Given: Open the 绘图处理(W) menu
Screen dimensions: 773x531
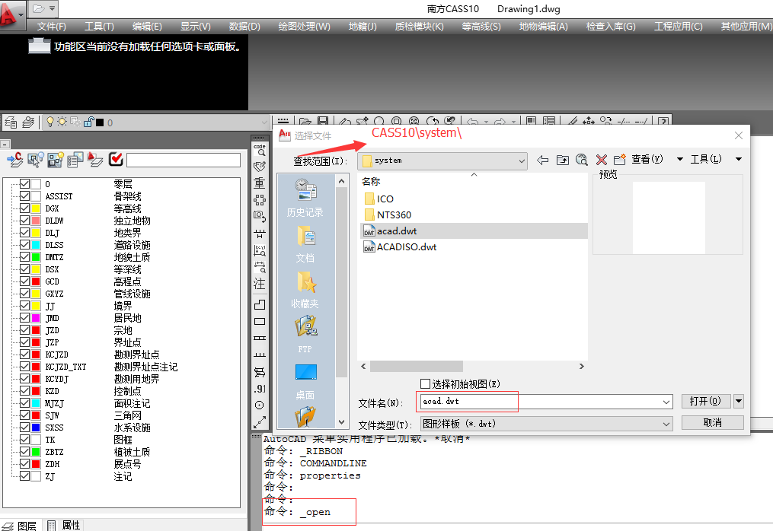Looking at the screenshot, I should tap(304, 27).
